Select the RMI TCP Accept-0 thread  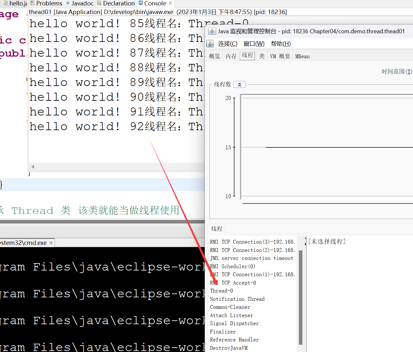point(233,283)
